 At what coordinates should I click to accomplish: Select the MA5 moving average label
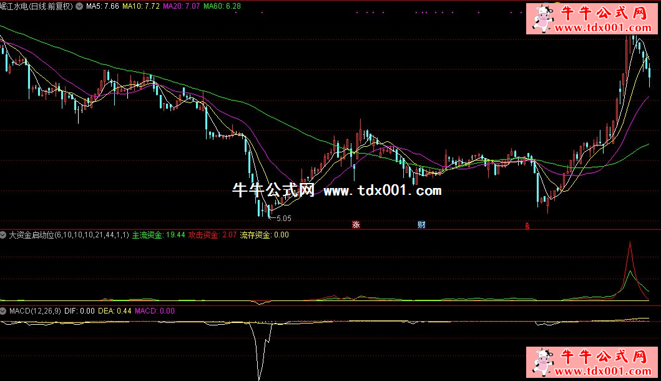pos(102,6)
